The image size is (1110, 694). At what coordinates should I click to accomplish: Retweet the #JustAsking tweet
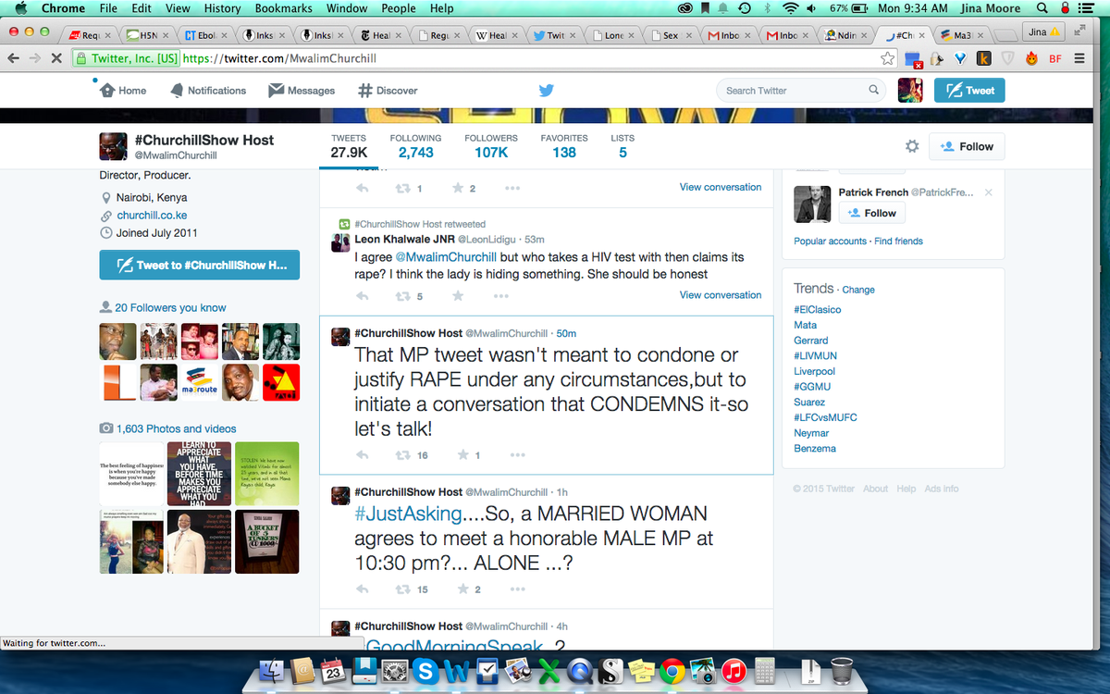[x=402, y=589]
